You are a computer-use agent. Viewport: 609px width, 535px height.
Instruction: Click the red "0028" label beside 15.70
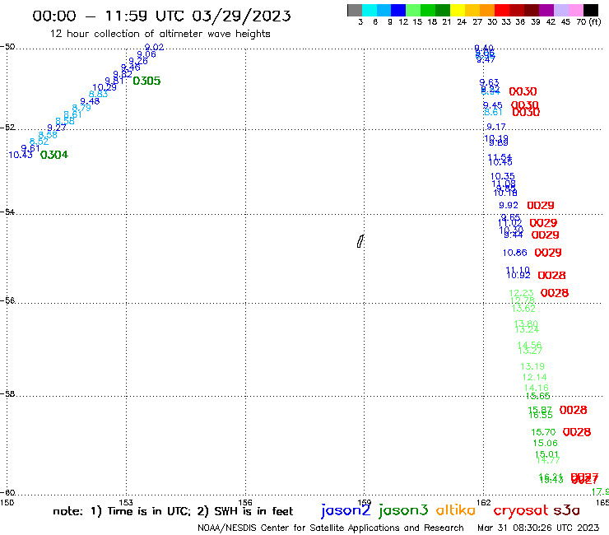coord(577,432)
